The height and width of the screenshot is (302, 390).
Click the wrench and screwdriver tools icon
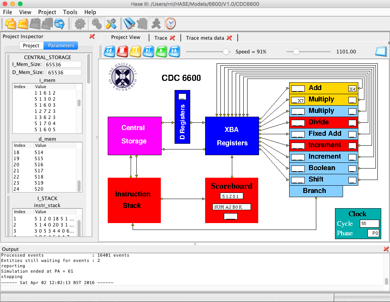(x=111, y=24)
